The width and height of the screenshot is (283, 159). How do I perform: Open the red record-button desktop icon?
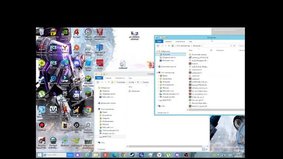[x=42, y=126]
